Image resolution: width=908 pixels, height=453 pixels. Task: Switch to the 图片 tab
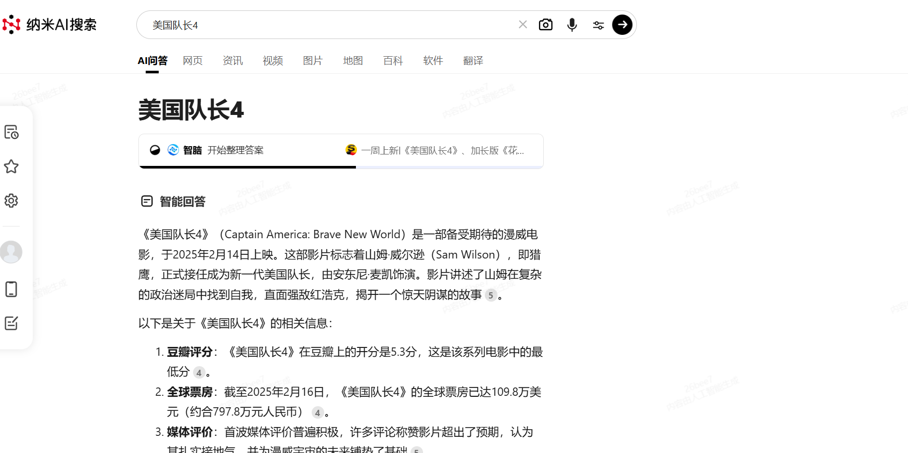313,61
